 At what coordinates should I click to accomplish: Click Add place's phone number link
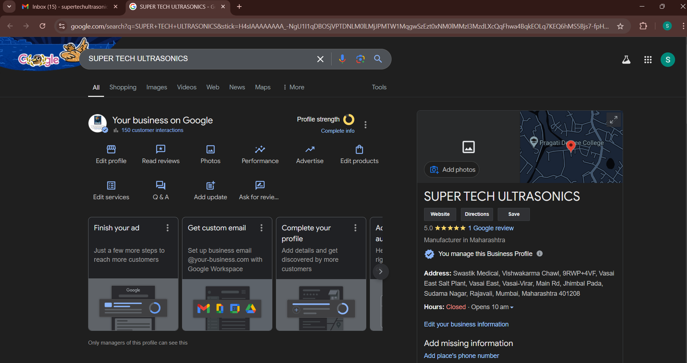pos(461,356)
